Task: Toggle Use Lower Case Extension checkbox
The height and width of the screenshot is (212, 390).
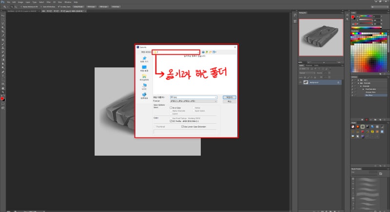Action: coord(182,127)
